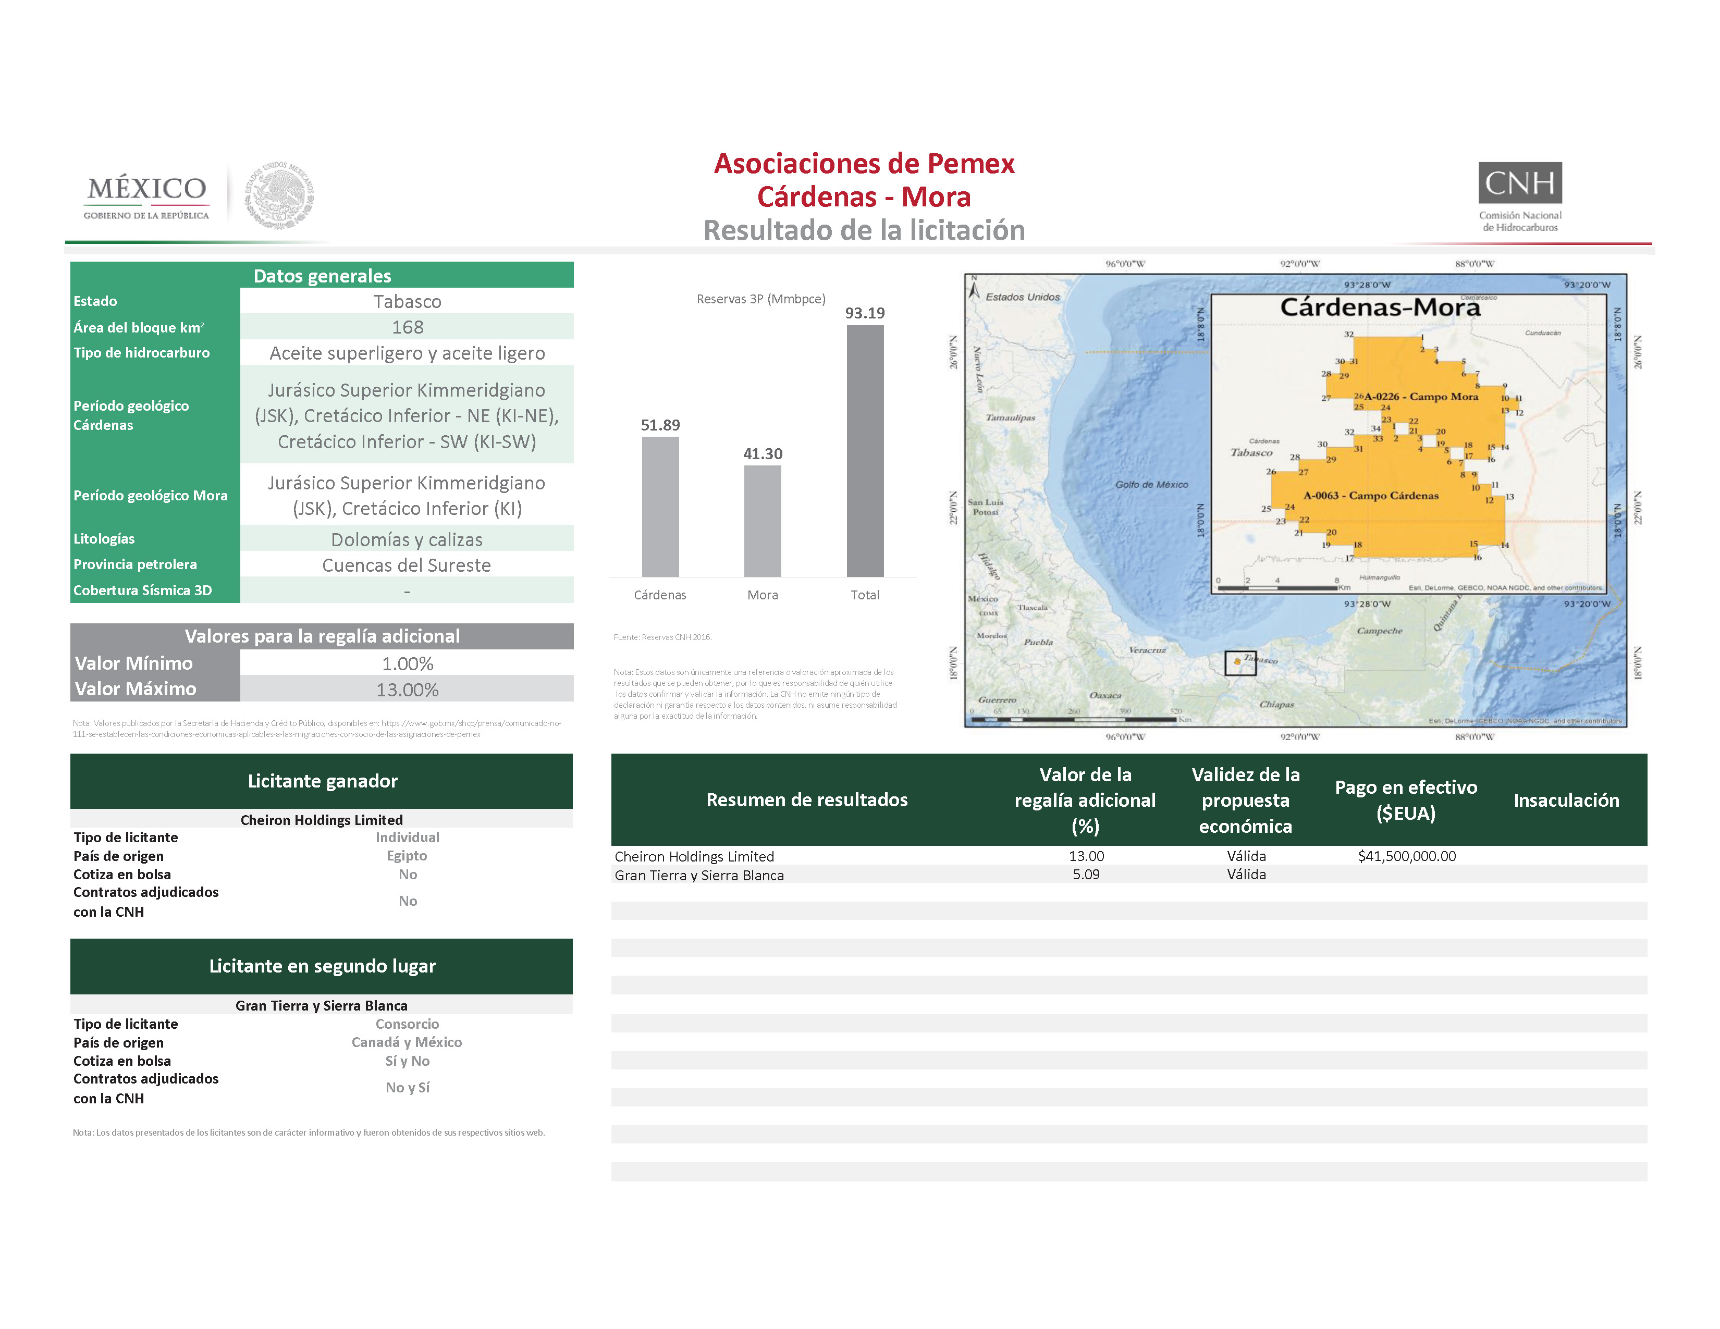Click 'Validez de la propuesta económica' header
Screen dimensions: 1720x1329
click(1245, 800)
